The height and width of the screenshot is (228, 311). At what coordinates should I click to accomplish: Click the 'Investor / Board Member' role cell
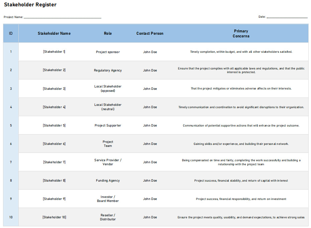108,199
